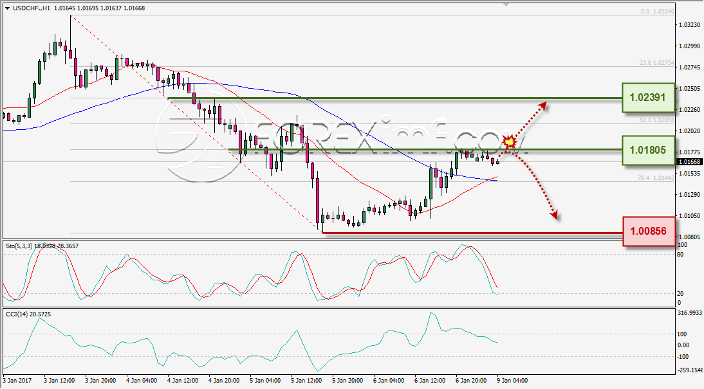Click time axis label 9 Jan 04:00
This screenshot has height=389, width=704.
(512, 381)
